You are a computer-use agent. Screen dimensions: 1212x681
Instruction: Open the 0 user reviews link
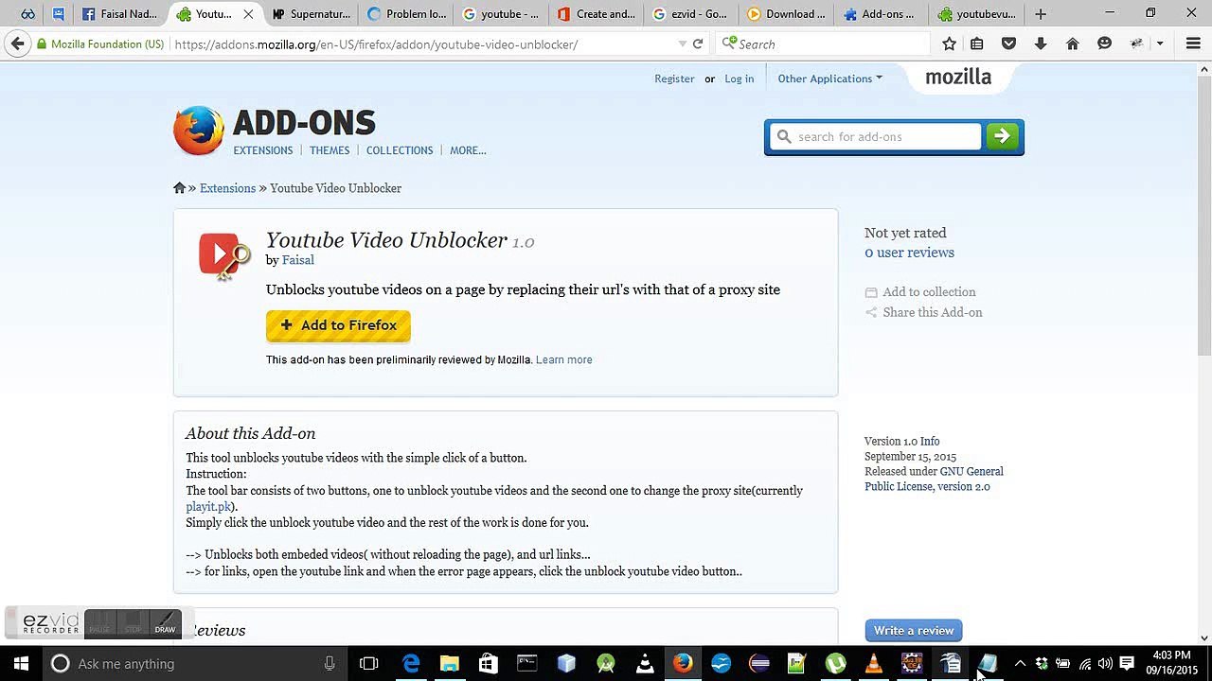click(x=909, y=253)
